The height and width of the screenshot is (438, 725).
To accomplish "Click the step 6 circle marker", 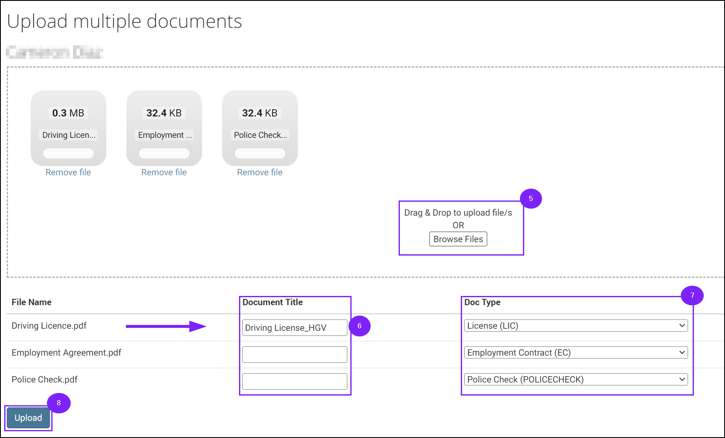I will (x=360, y=326).
